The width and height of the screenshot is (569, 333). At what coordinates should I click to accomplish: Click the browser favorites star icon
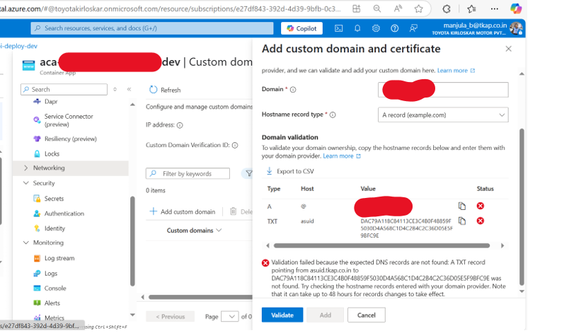click(418, 8)
